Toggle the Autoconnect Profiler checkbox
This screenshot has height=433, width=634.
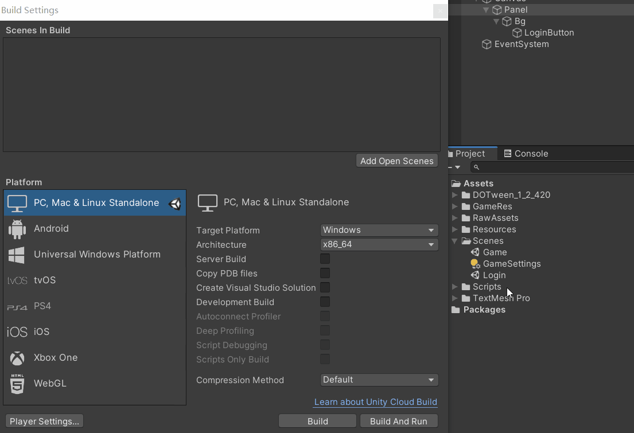325,316
